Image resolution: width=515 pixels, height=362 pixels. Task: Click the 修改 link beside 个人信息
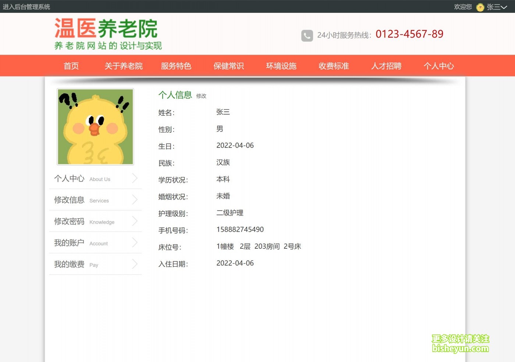(x=201, y=96)
